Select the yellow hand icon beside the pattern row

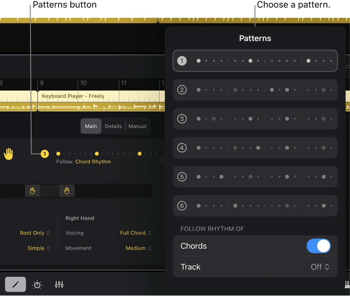pos(8,153)
